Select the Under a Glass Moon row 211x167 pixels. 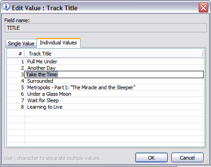tap(105, 94)
